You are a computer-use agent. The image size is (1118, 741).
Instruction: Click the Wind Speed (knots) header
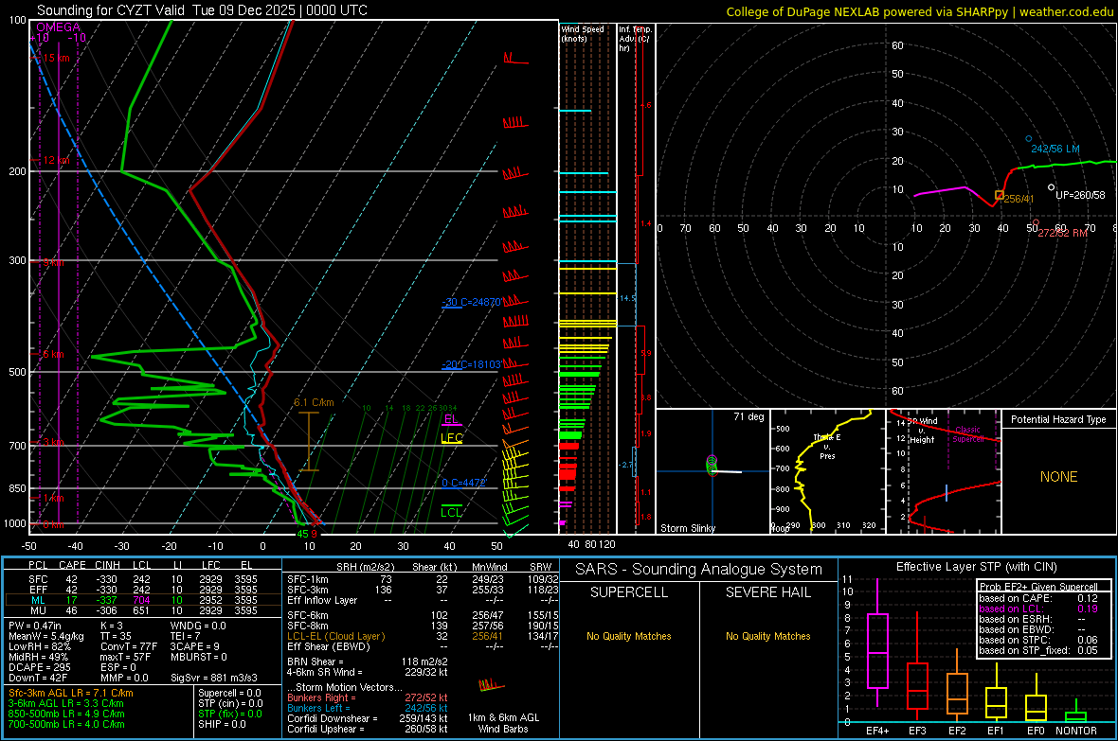tap(583, 33)
